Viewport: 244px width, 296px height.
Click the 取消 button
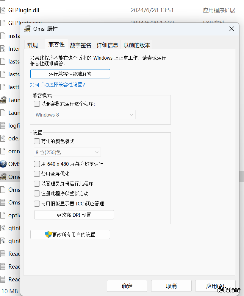171,286
